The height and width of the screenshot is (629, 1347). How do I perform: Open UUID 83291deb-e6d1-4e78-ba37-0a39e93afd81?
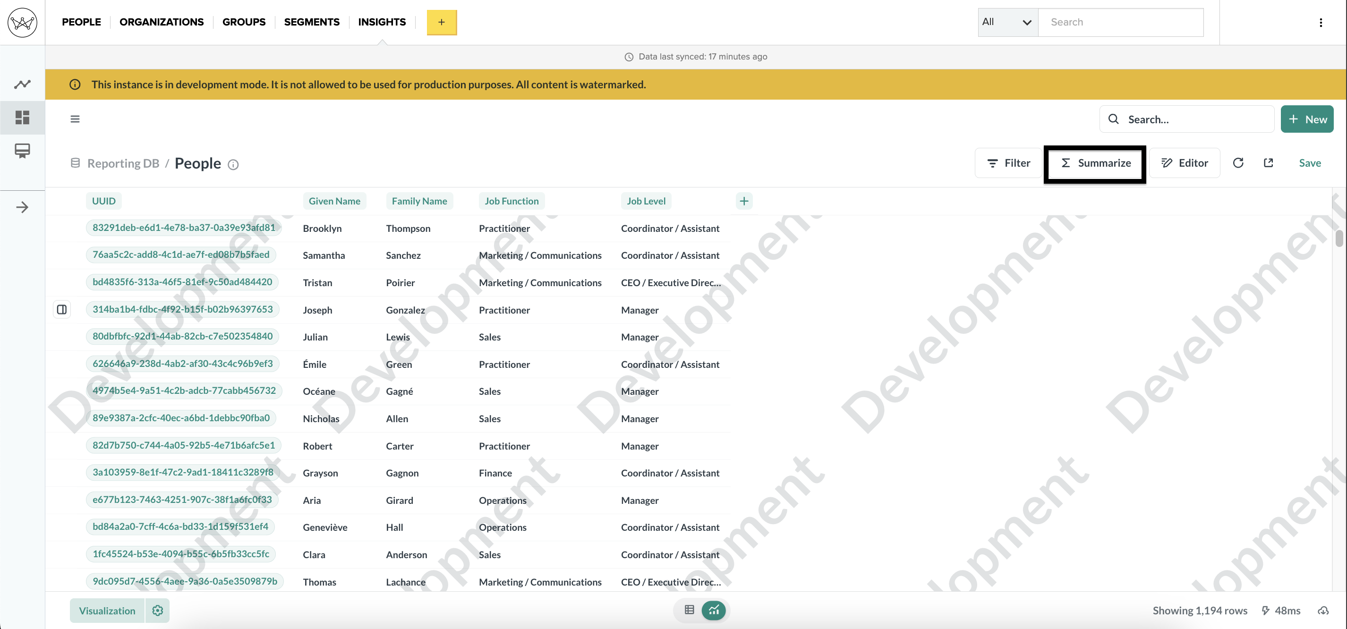(184, 228)
